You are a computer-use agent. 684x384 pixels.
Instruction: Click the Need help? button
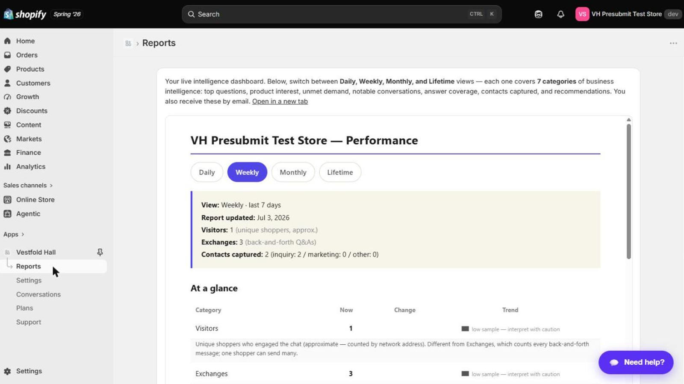[x=636, y=362]
